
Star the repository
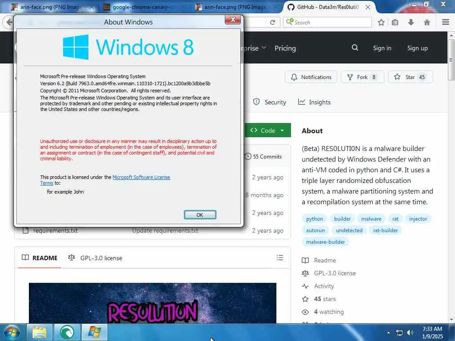coord(410,77)
